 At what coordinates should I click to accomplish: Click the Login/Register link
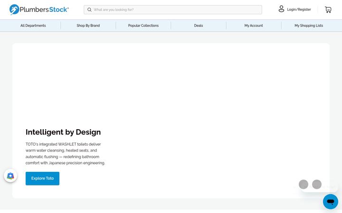[x=299, y=9]
